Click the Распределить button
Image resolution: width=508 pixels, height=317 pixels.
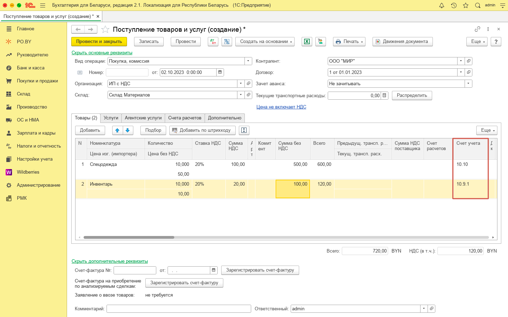[412, 95]
